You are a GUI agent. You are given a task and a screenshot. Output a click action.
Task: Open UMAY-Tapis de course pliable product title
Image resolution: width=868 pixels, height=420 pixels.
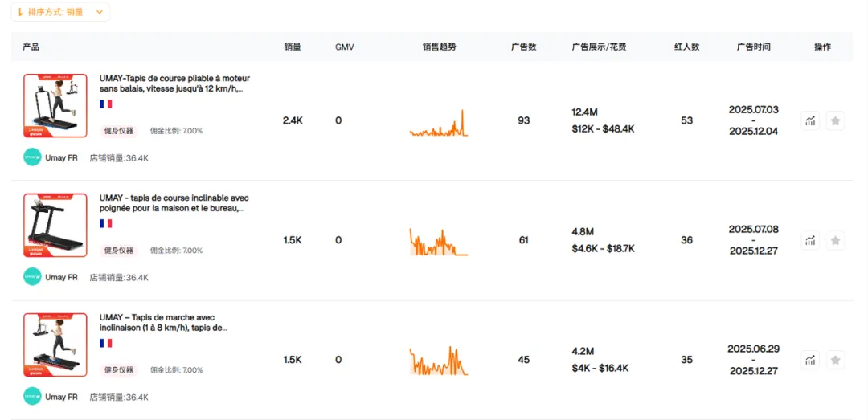[174, 84]
